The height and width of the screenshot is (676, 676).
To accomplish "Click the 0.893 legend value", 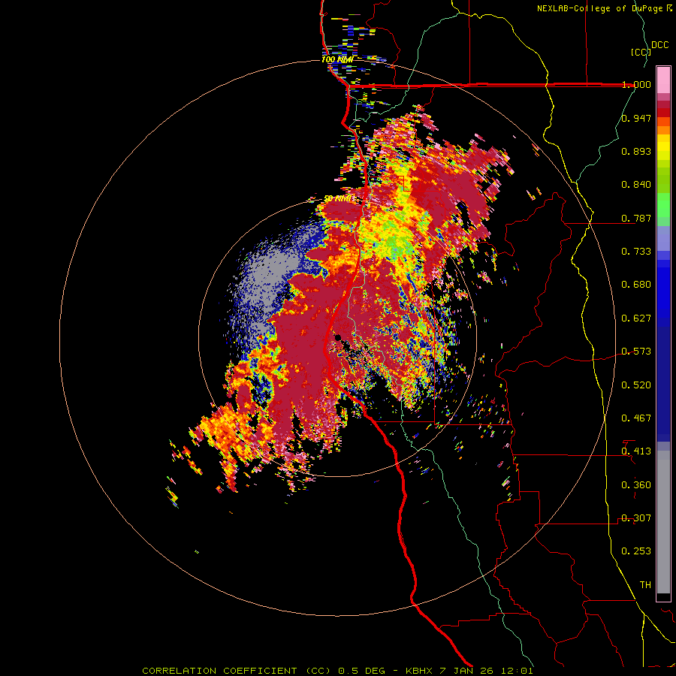I will pos(636,151).
